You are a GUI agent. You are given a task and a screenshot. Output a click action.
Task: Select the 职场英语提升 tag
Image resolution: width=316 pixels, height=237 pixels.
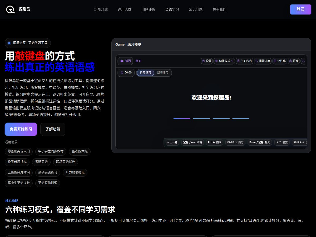66,162
